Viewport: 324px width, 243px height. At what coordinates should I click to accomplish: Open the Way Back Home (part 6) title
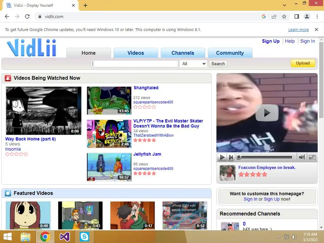30,139
